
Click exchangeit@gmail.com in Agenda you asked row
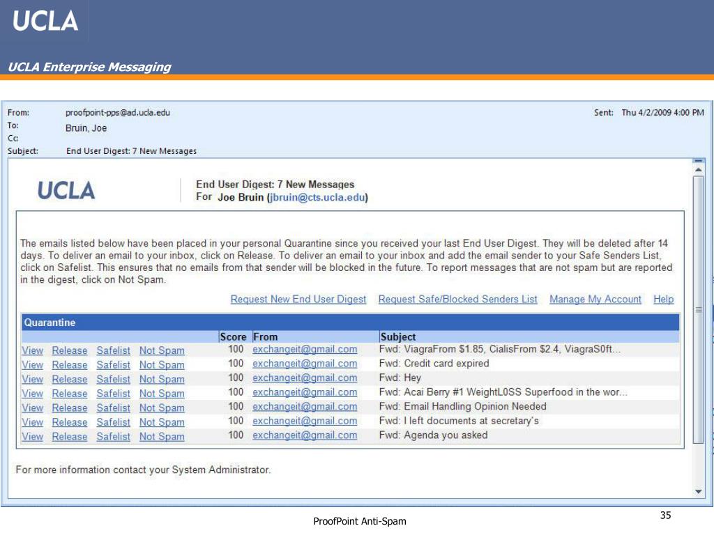(305, 435)
